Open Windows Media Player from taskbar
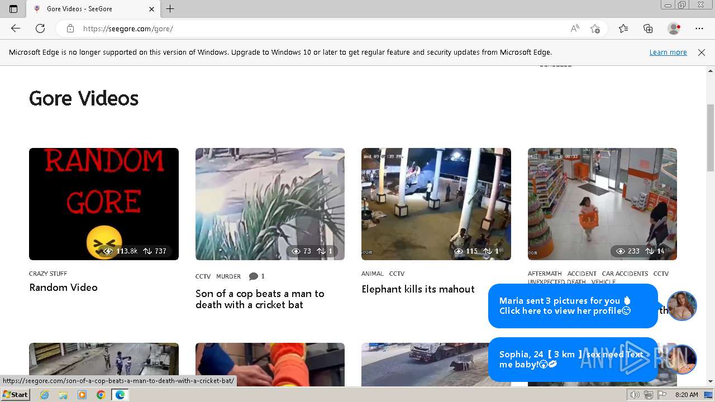Image resolution: width=715 pixels, height=402 pixels. pyautogui.click(x=82, y=395)
